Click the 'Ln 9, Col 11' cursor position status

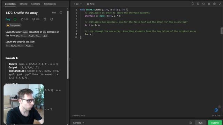pos(217,116)
